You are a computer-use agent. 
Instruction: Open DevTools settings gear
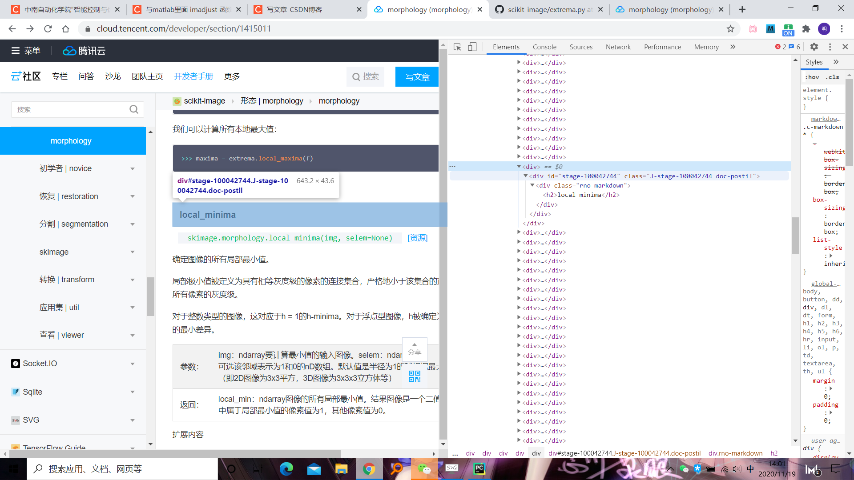click(x=814, y=47)
